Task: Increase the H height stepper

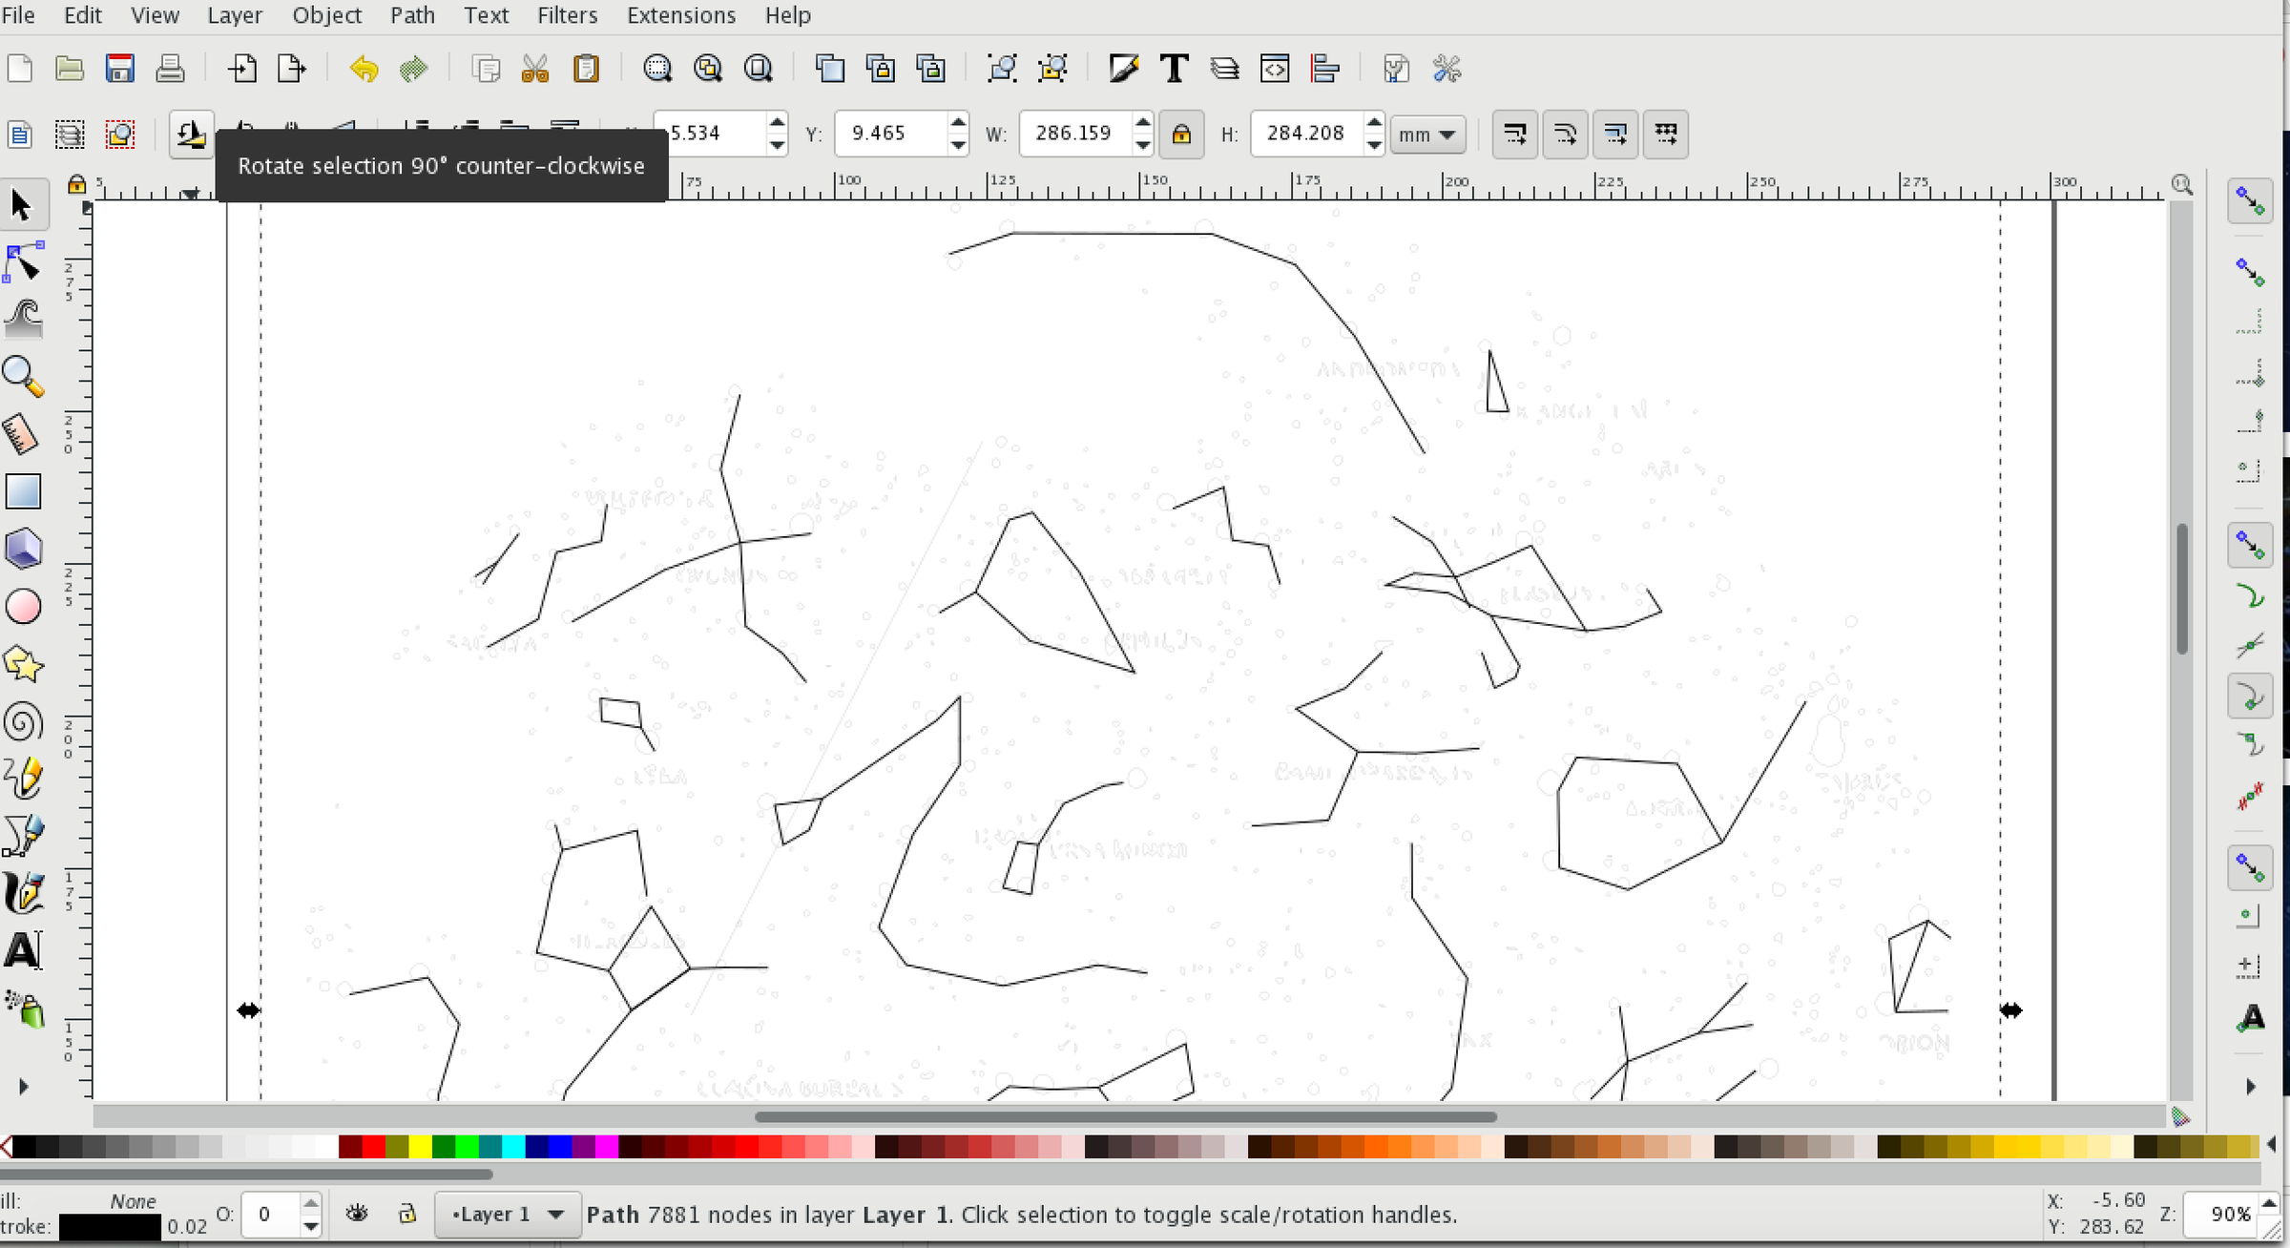Action: pos(1374,123)
